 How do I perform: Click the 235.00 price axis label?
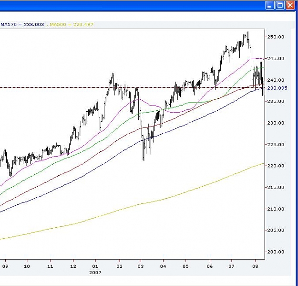tap(276, 101)
